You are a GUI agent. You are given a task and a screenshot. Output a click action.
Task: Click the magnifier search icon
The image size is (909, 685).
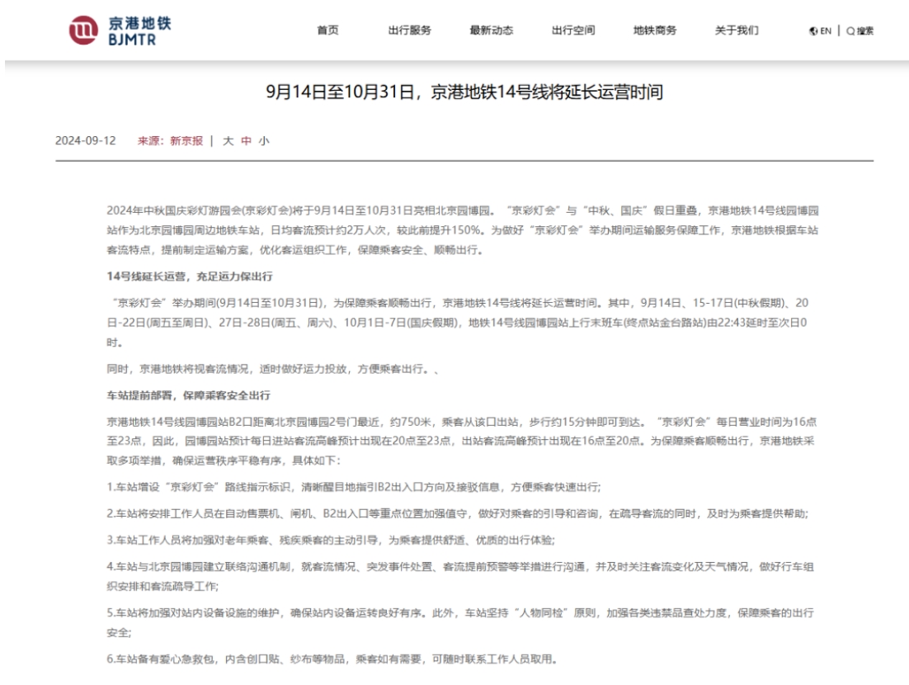pyautogui.click(x=850, y=31)
